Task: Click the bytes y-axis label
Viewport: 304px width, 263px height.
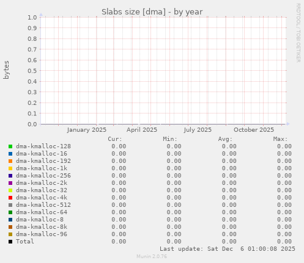Action: coord(6,70)
